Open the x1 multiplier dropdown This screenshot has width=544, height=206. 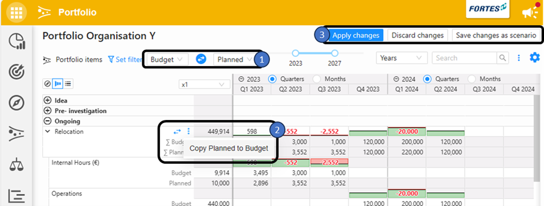[204, 85]
